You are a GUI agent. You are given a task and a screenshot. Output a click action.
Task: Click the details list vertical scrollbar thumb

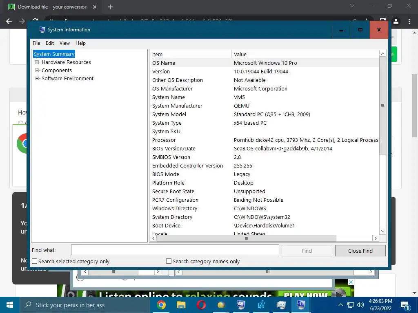click(382, 106)
